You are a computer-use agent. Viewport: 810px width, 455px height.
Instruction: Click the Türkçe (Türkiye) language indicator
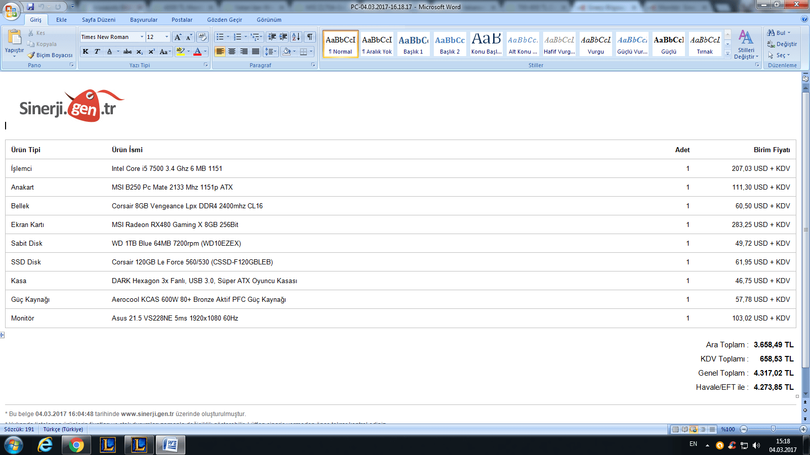pyautogui.click(x=63, y=429)
